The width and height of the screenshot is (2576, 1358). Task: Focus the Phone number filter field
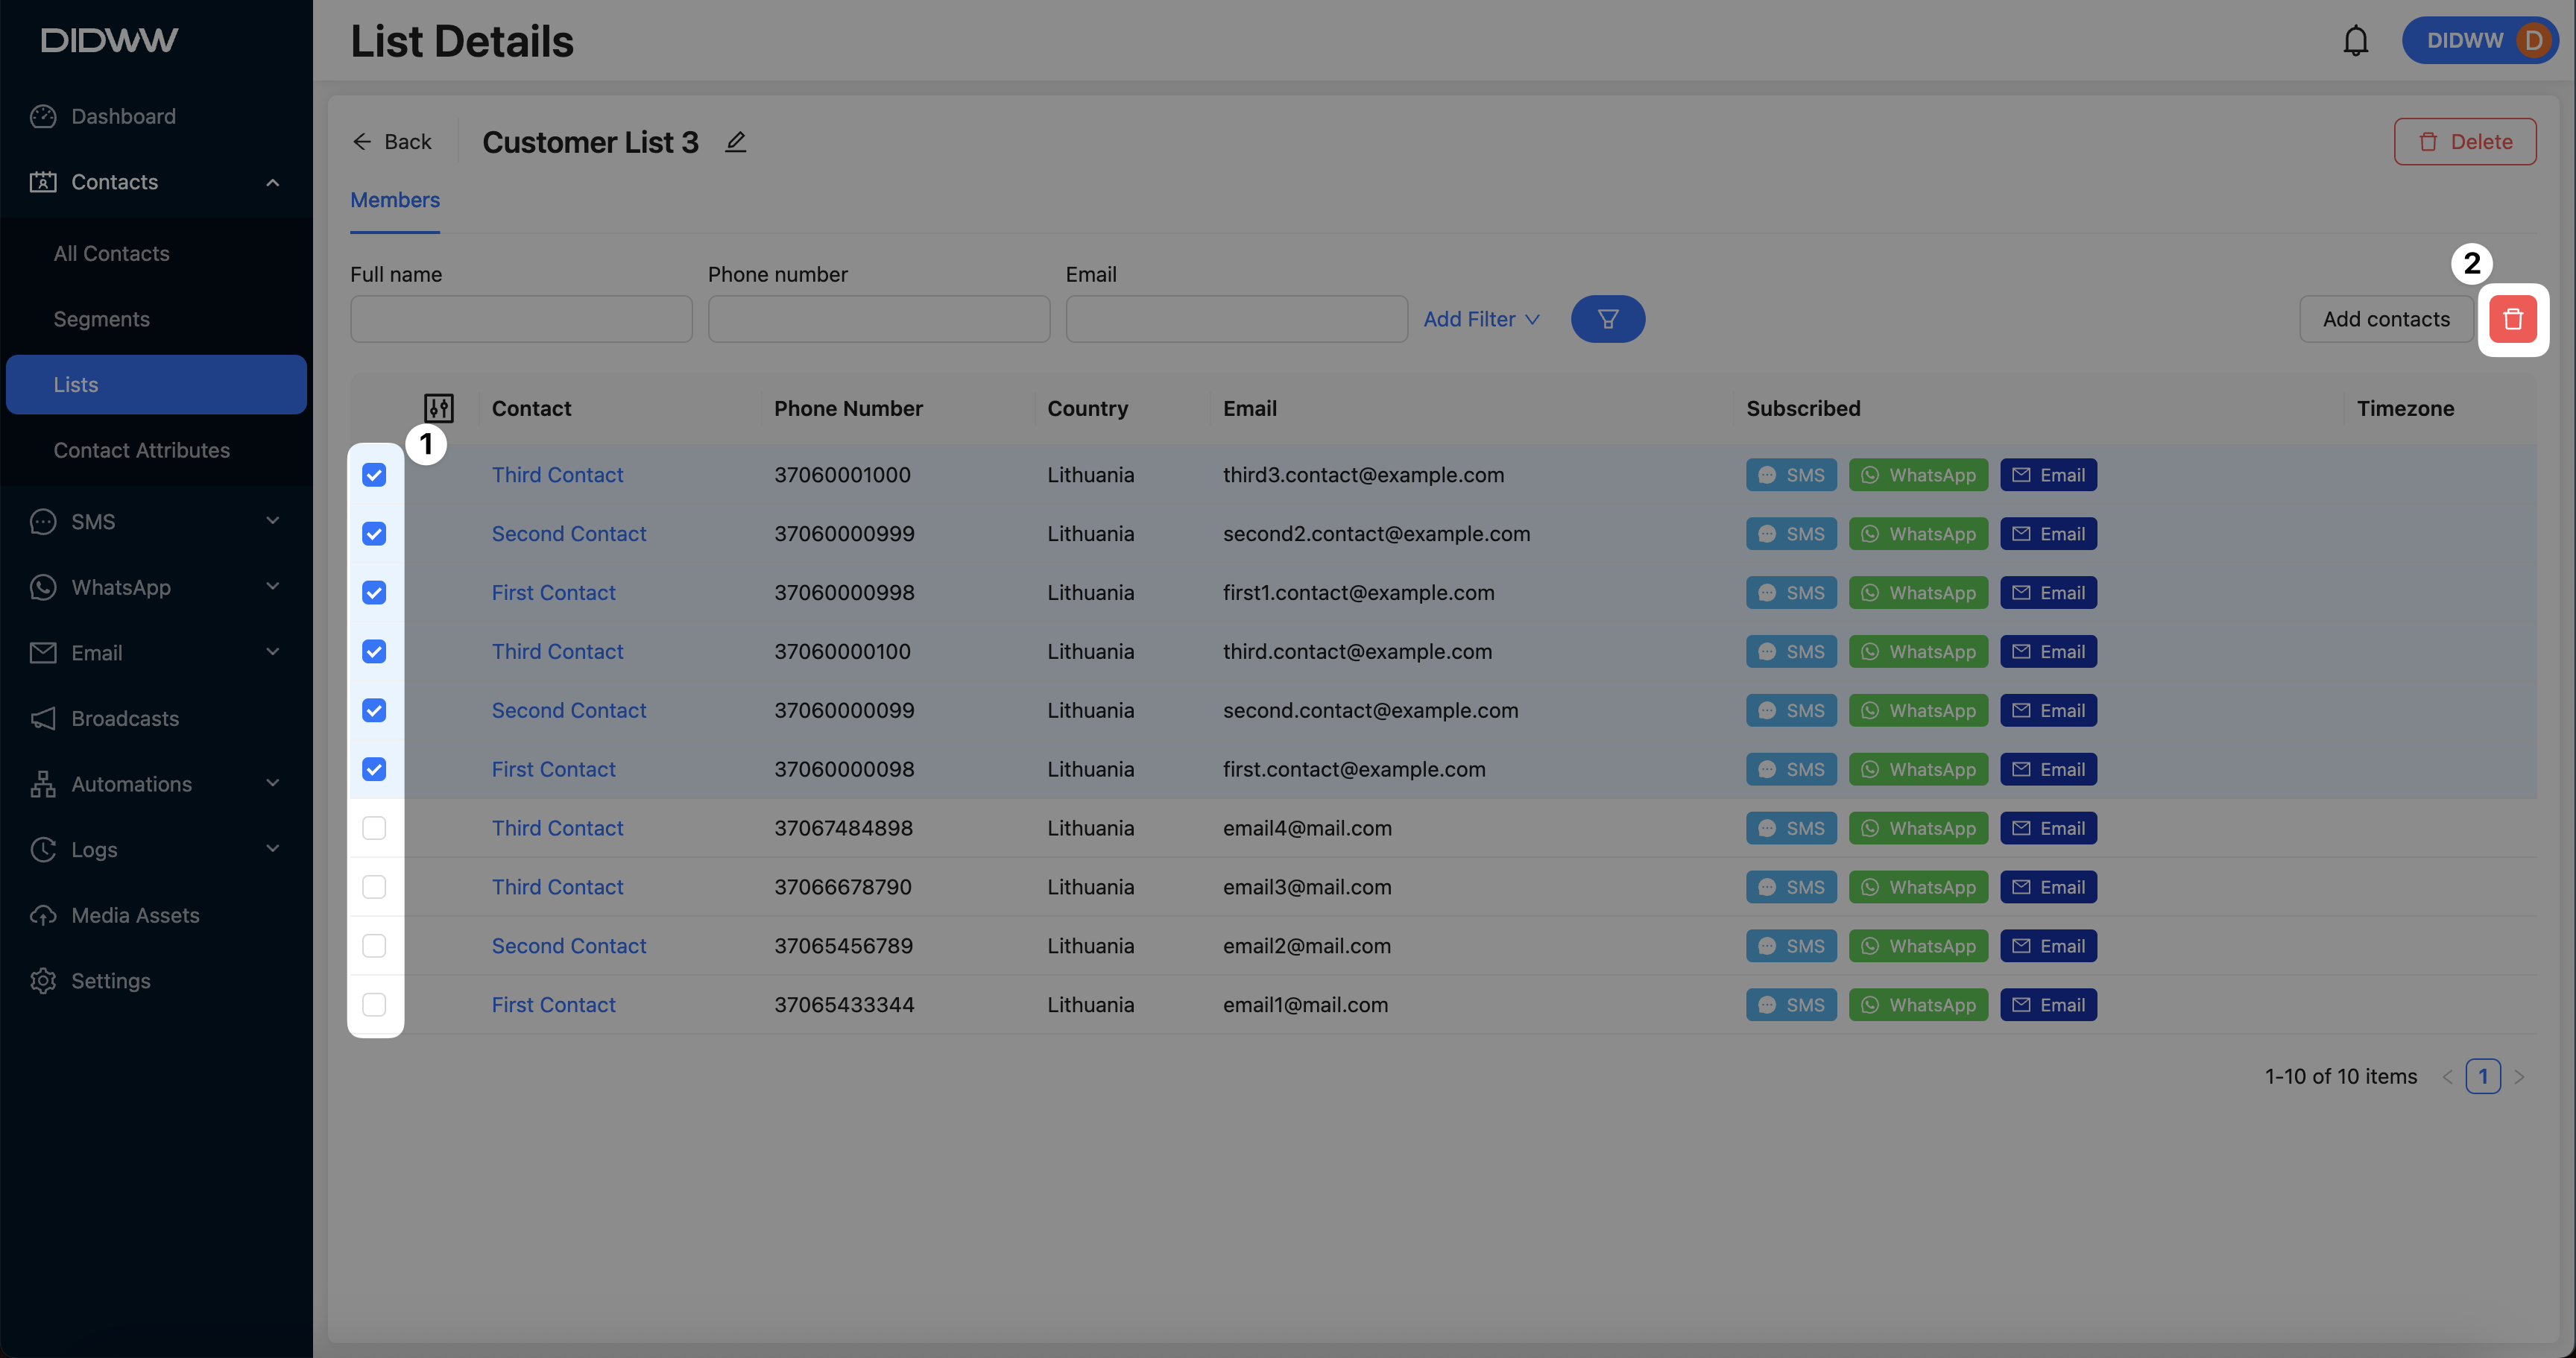(x=879, y=319)
